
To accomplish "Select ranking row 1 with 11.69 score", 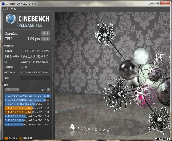I will (27, 96).
